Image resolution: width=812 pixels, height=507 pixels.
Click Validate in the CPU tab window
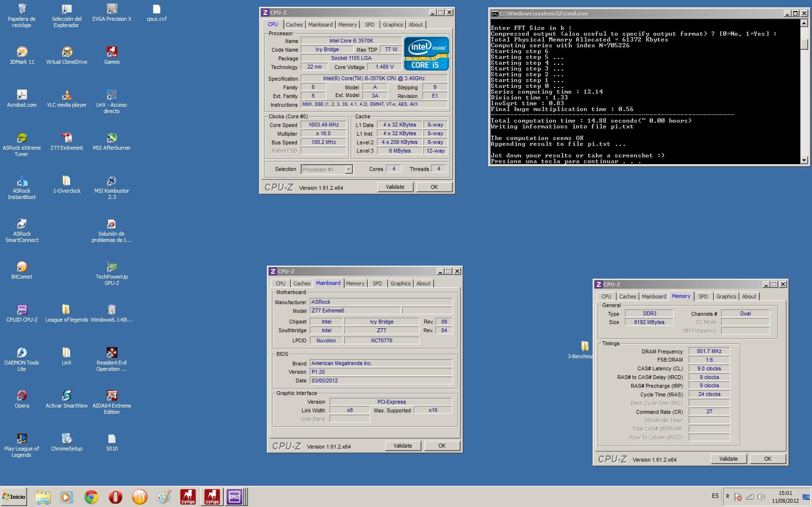coord(395,187)
